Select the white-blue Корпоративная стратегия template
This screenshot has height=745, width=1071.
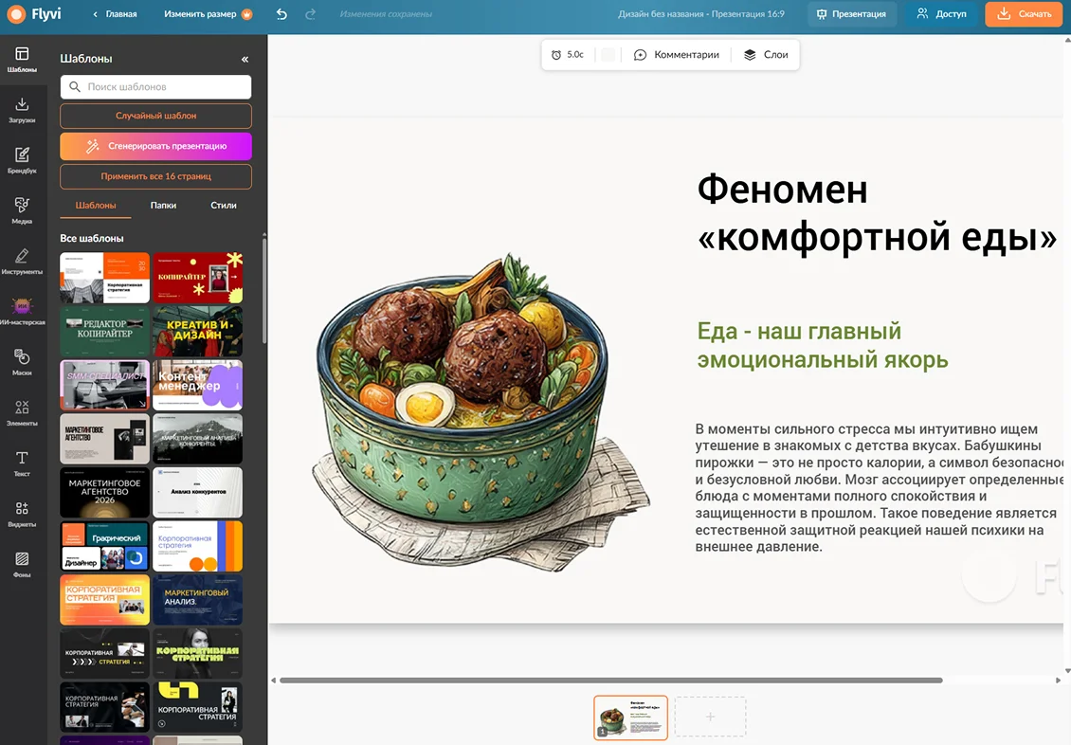197,546
